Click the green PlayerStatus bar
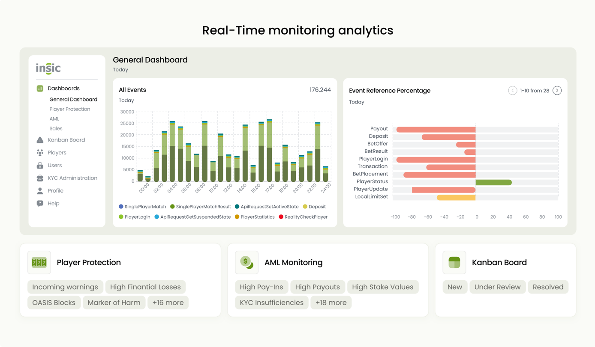The width and height of the screenshot is (595, 347). (493, 183)
